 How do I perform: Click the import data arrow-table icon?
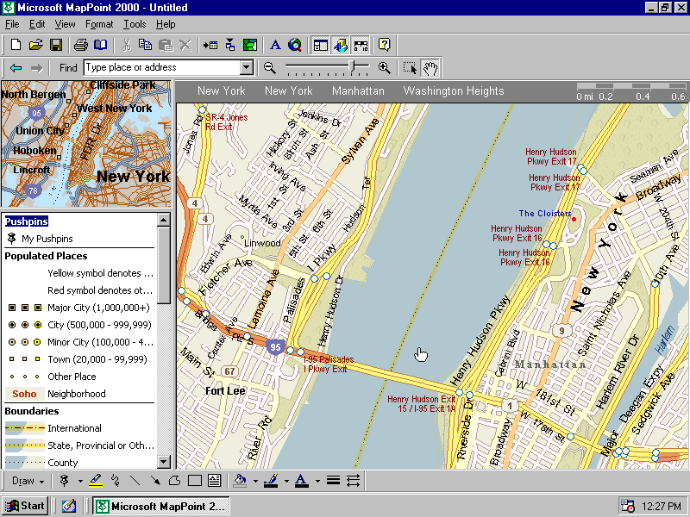210,45
